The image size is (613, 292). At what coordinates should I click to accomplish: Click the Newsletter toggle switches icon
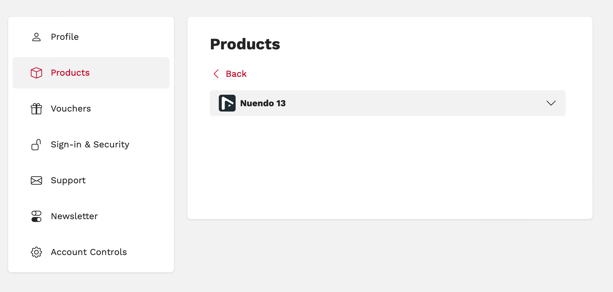[36, 216]
